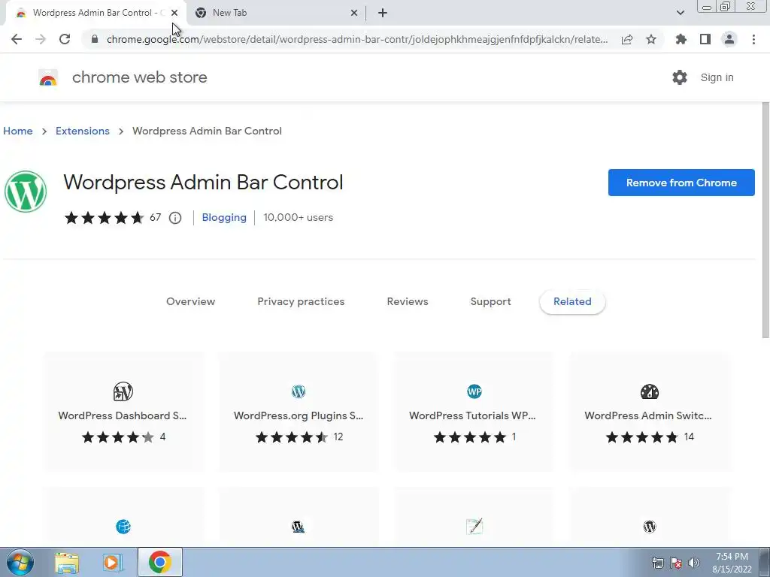
Task: Click the notepad and pencil extension icon
Action: click(x=474, y=526)
